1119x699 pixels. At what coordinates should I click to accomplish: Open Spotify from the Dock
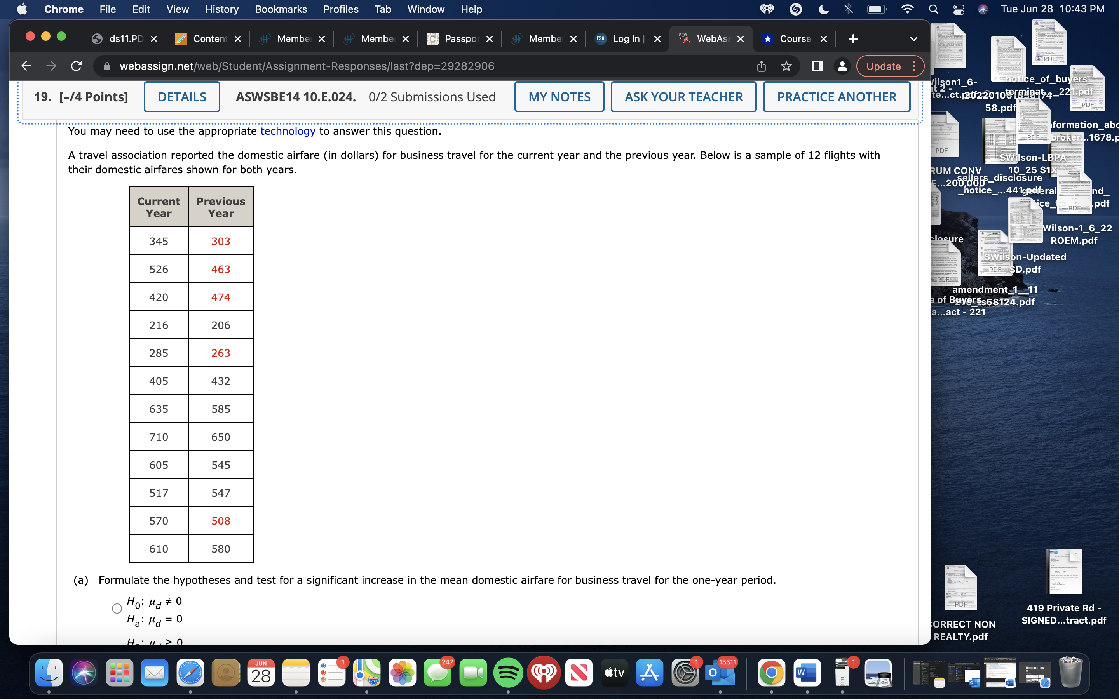(x=509, y=673)
